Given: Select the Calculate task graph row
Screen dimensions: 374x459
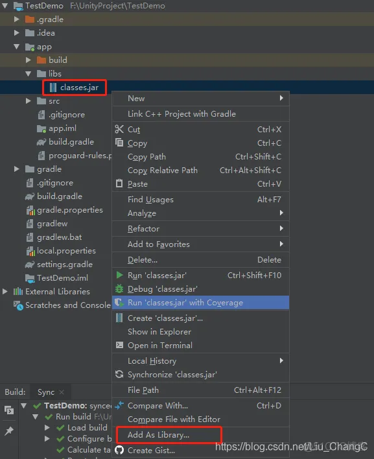Looking at the screenshot, I should [89, 450].
